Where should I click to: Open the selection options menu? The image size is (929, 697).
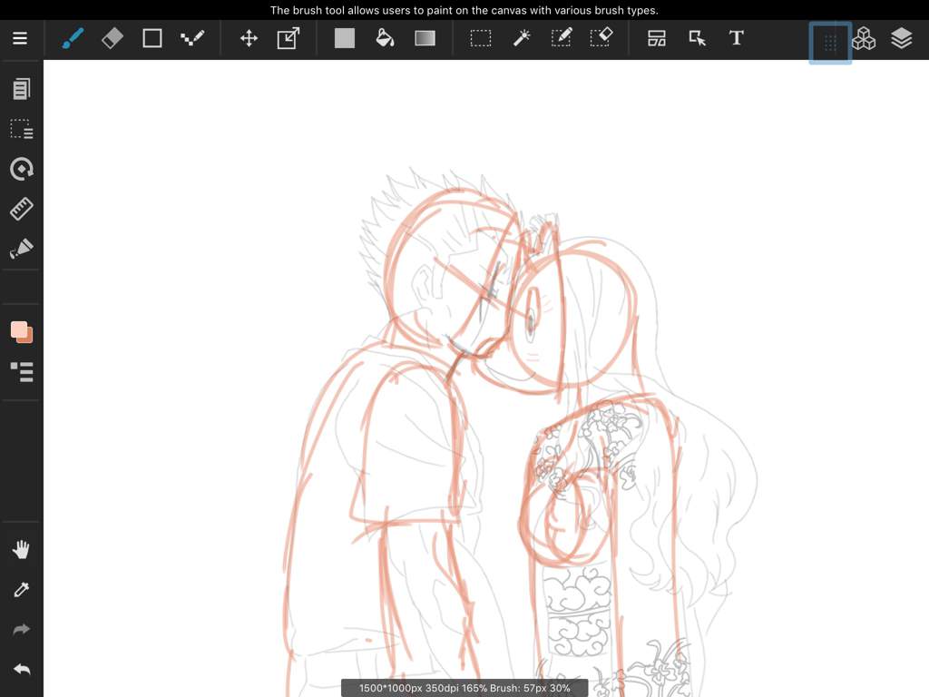22,129
